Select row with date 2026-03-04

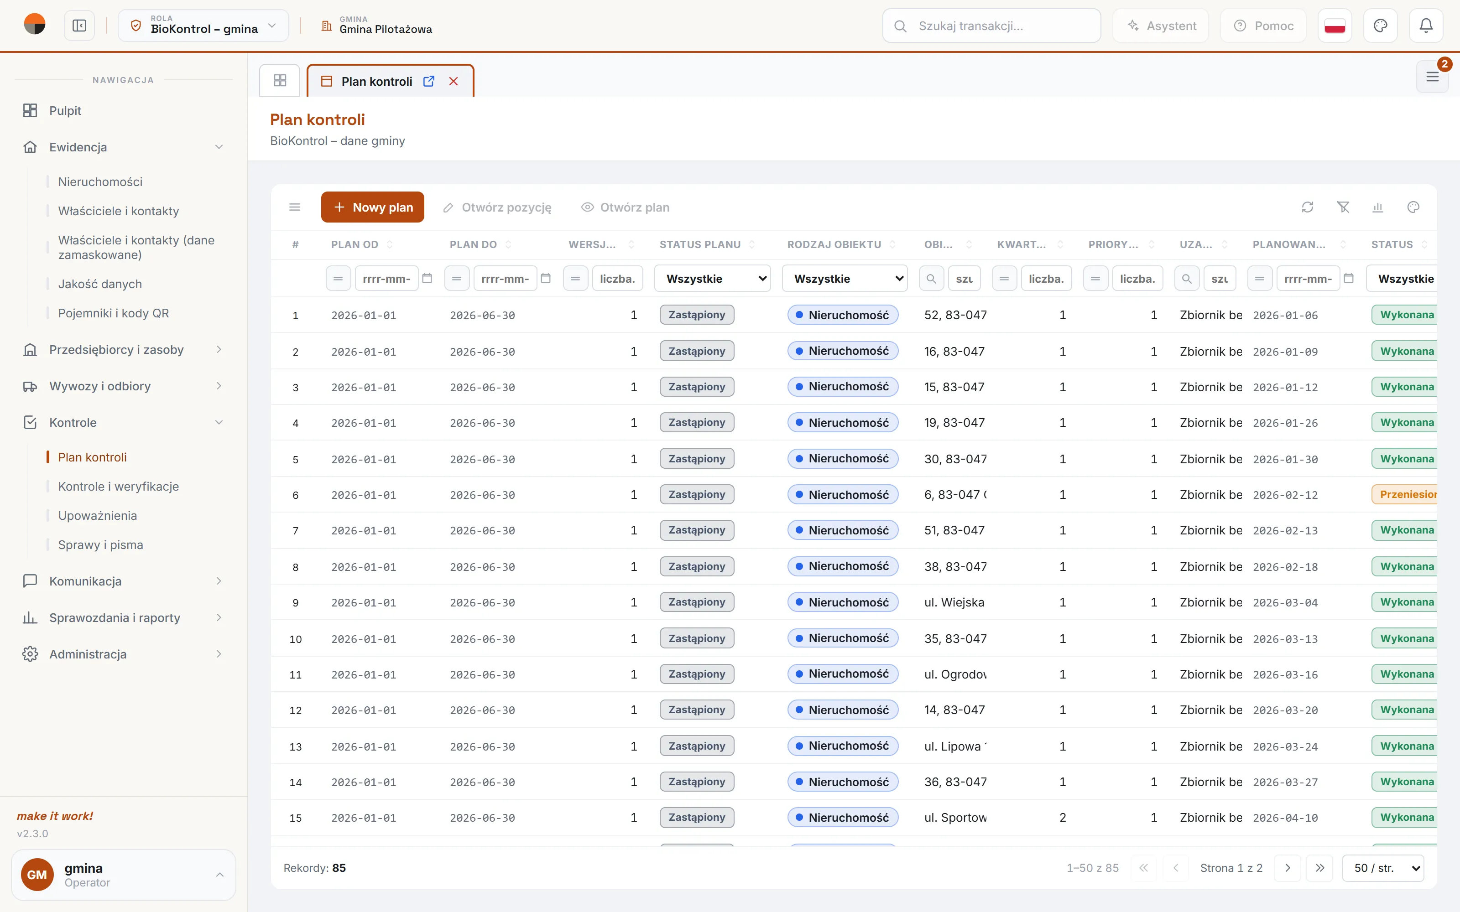854,602
